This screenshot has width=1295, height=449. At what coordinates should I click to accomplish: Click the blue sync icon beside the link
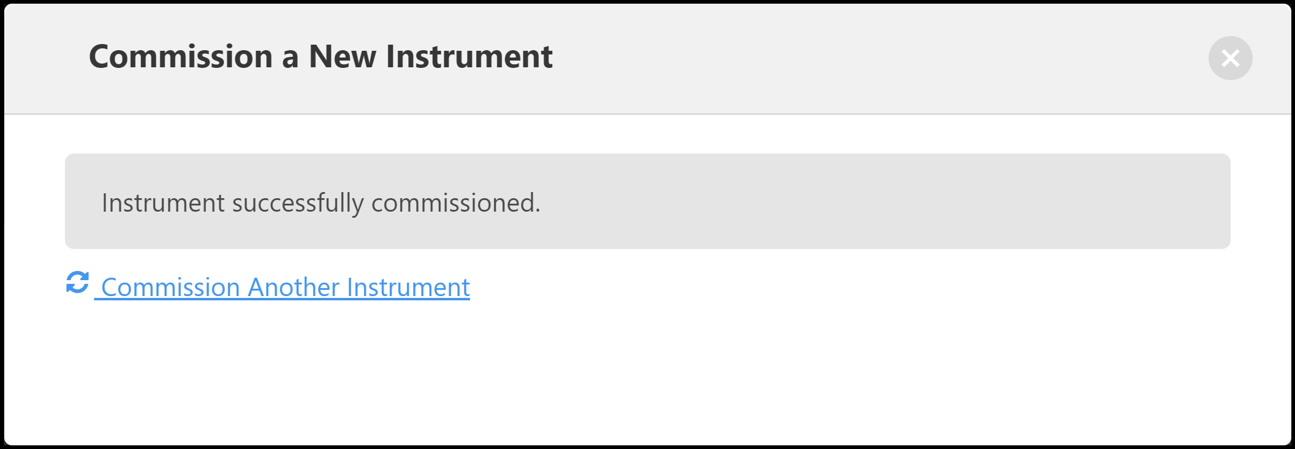point(78,283)
